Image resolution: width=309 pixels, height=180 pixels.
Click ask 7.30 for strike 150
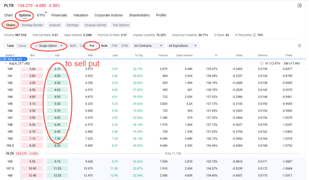57,139
